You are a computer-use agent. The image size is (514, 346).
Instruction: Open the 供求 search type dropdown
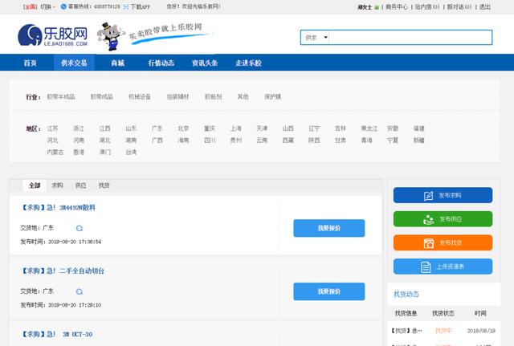pos(314,38)
